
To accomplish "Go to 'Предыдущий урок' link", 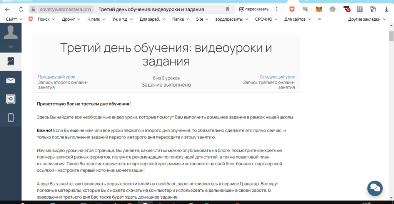I will tap(57, 77).
